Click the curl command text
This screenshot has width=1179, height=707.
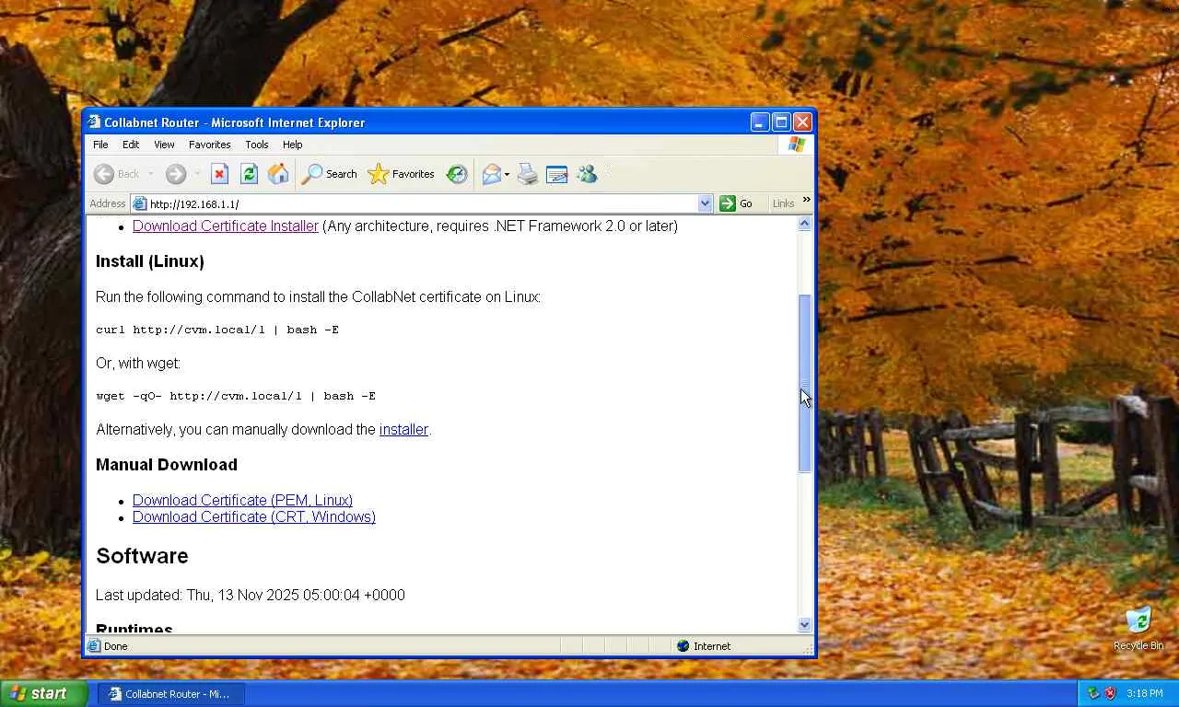point(217,330)
